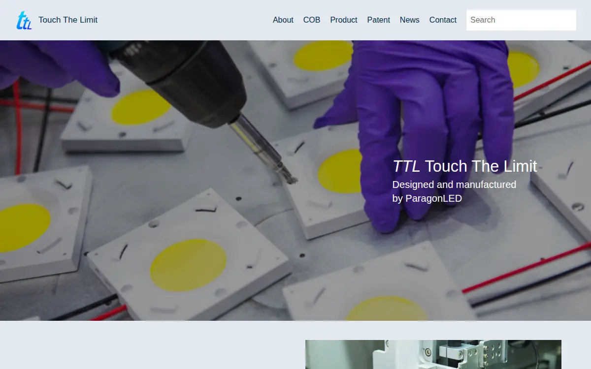Select Patent in the navigation

pos(378,20)
